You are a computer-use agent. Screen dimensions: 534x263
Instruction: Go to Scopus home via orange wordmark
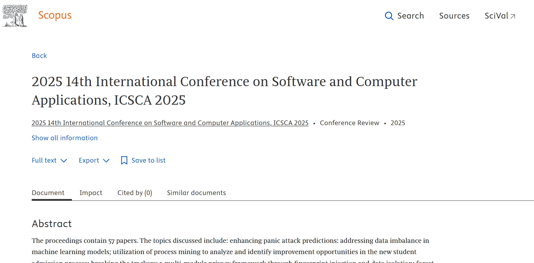[x=54, y=15]
